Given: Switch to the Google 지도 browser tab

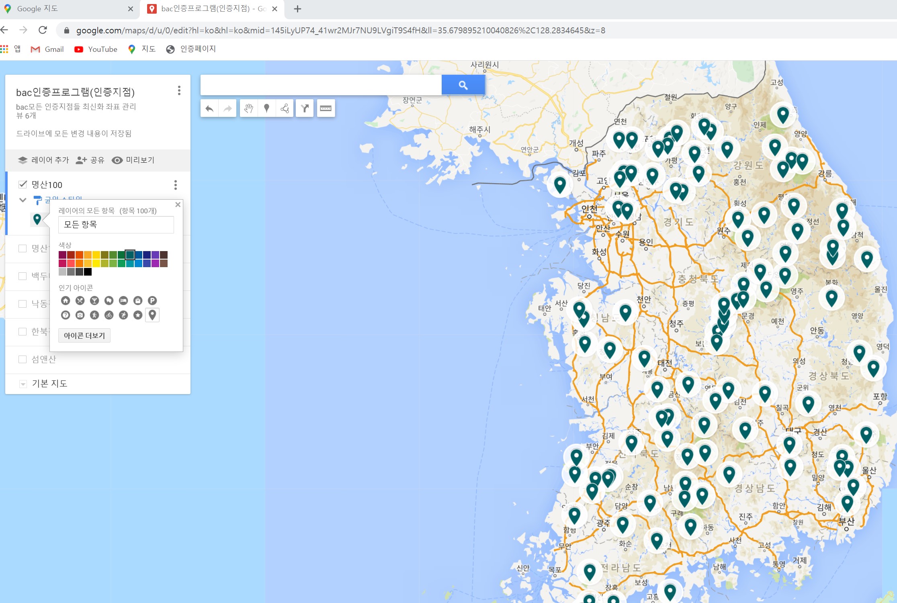Looking at the screenshot, I should pos(37,9).
